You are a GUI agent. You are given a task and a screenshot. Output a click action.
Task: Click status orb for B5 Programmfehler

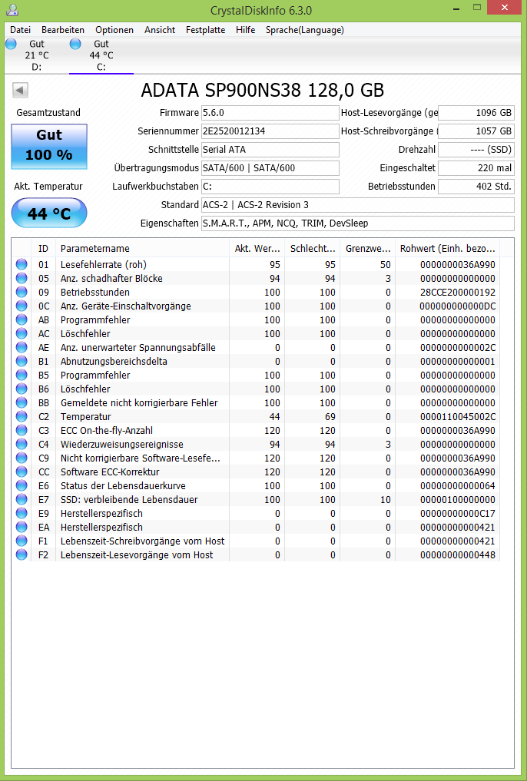coord(22,375)
